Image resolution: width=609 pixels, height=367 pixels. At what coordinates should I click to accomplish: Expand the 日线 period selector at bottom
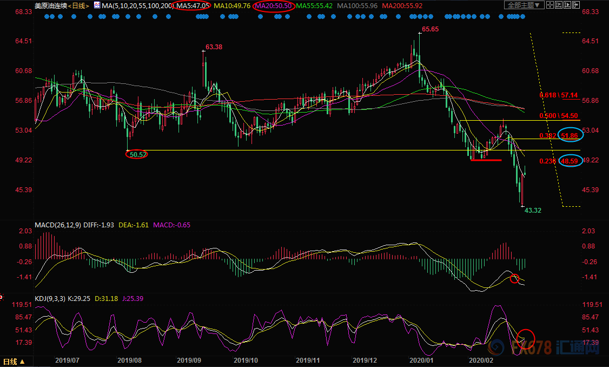[15, 362]
